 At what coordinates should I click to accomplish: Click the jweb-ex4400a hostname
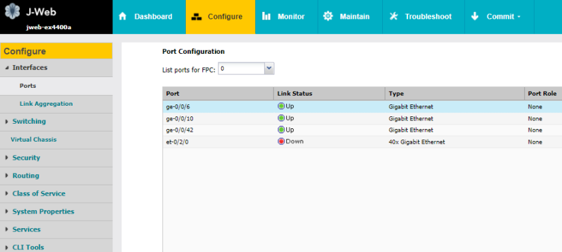click(49, 27)
